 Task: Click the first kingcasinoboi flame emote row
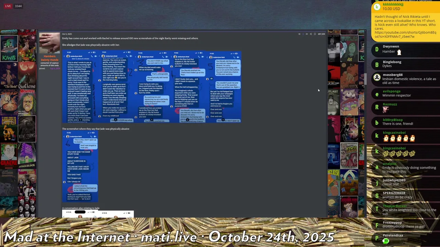399,138
